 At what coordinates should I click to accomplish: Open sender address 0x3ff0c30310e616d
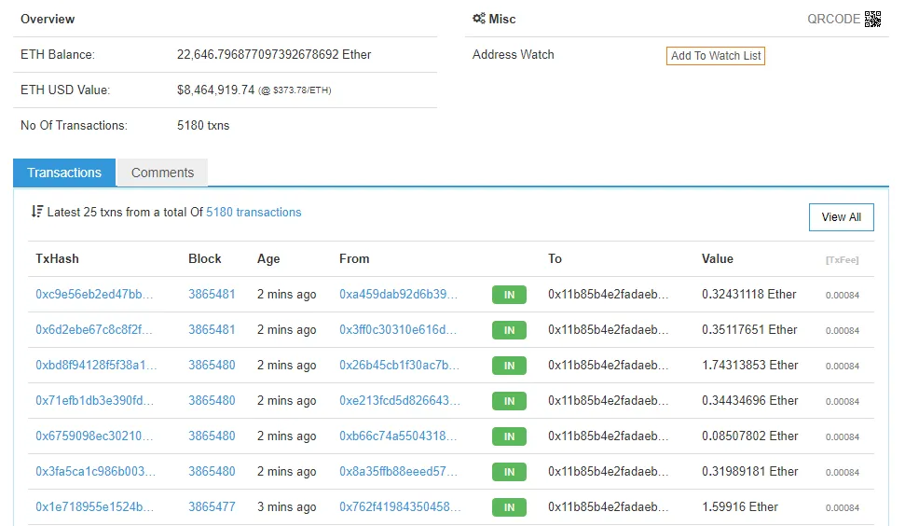point(398,329)
